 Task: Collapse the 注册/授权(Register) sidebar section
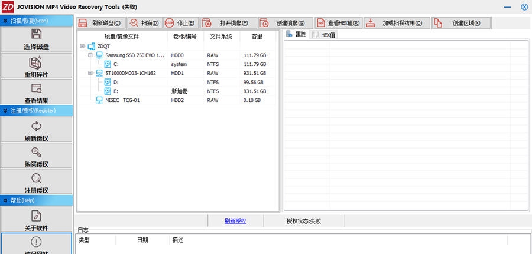coord(5,111)
